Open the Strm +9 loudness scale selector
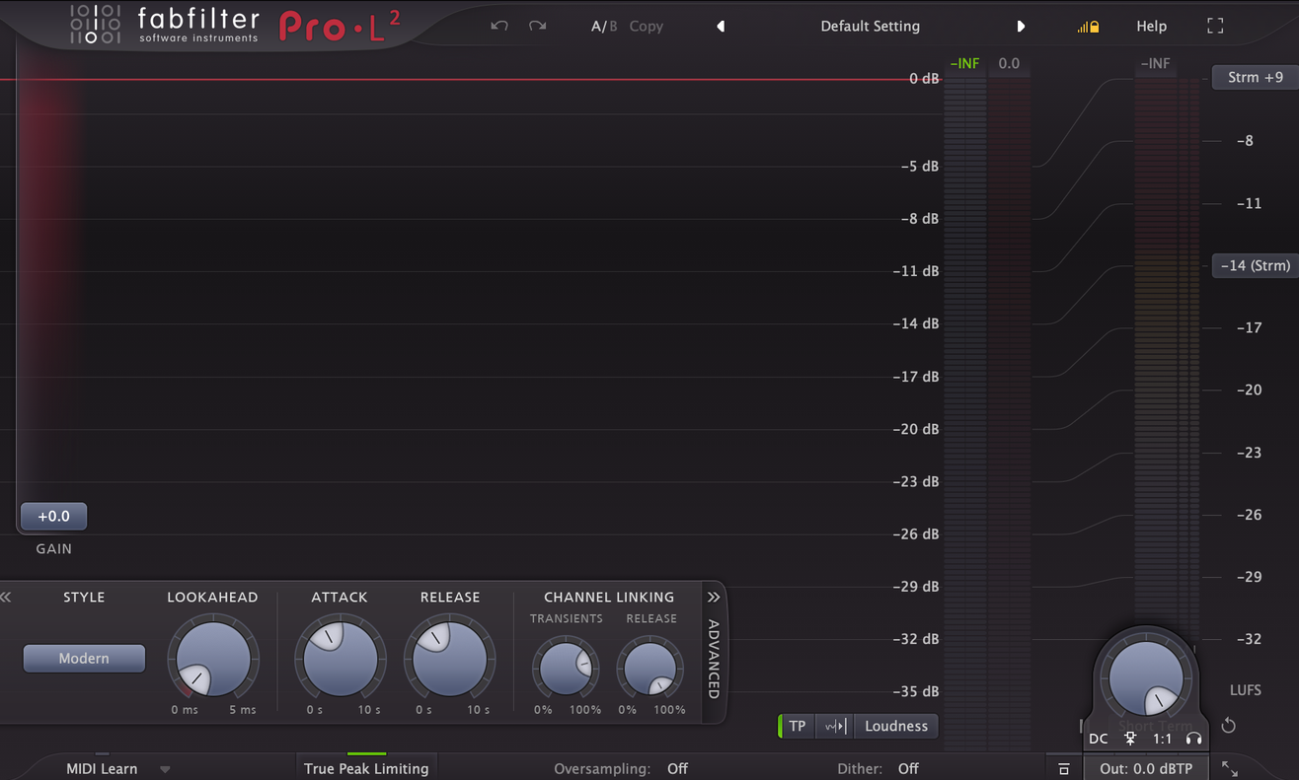 pos(1256,78)
